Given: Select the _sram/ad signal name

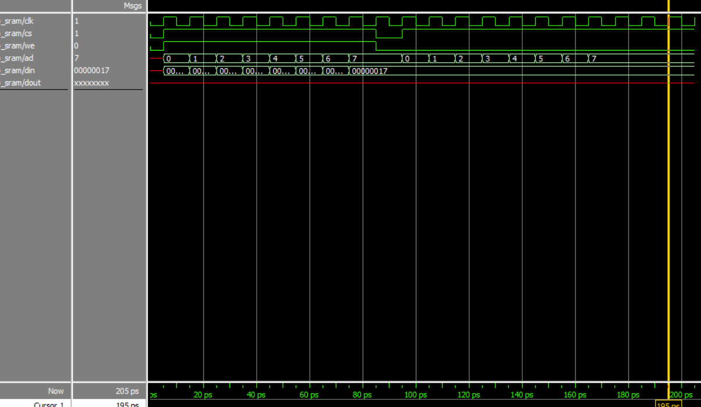Looking at the screenshot, I should 16,58.
